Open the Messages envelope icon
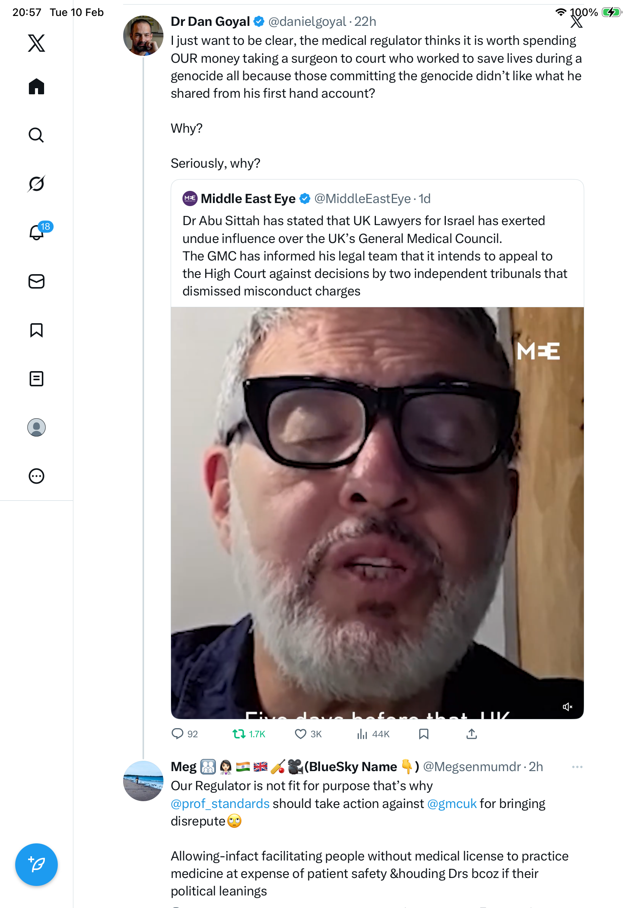 (36, 282)
